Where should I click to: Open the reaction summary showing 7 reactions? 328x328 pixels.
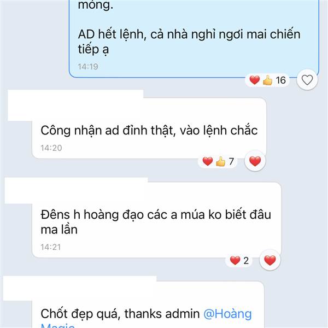coord(218,161)
